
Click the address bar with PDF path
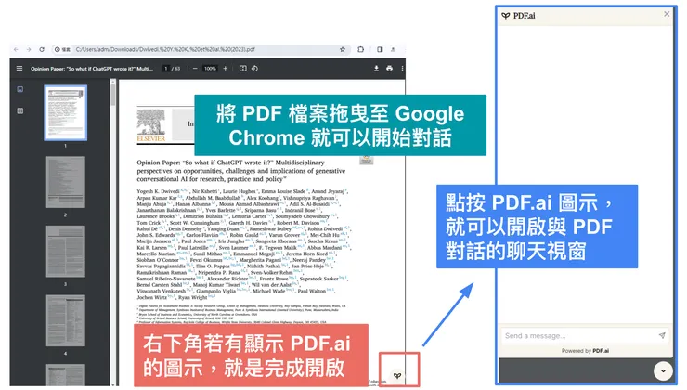pyautogui.click(x=201, y=49)
